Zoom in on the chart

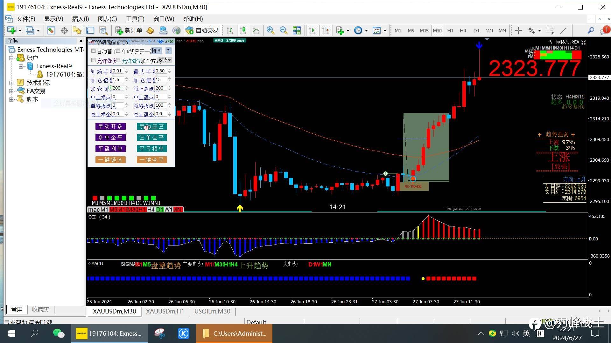(270, 30)
